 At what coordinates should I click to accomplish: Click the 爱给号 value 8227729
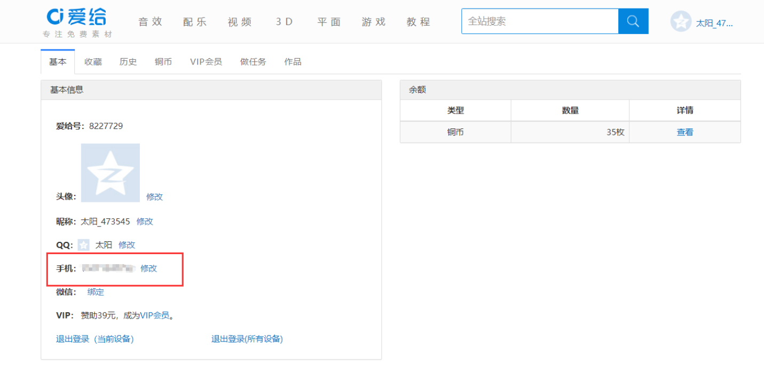point(106,126)
